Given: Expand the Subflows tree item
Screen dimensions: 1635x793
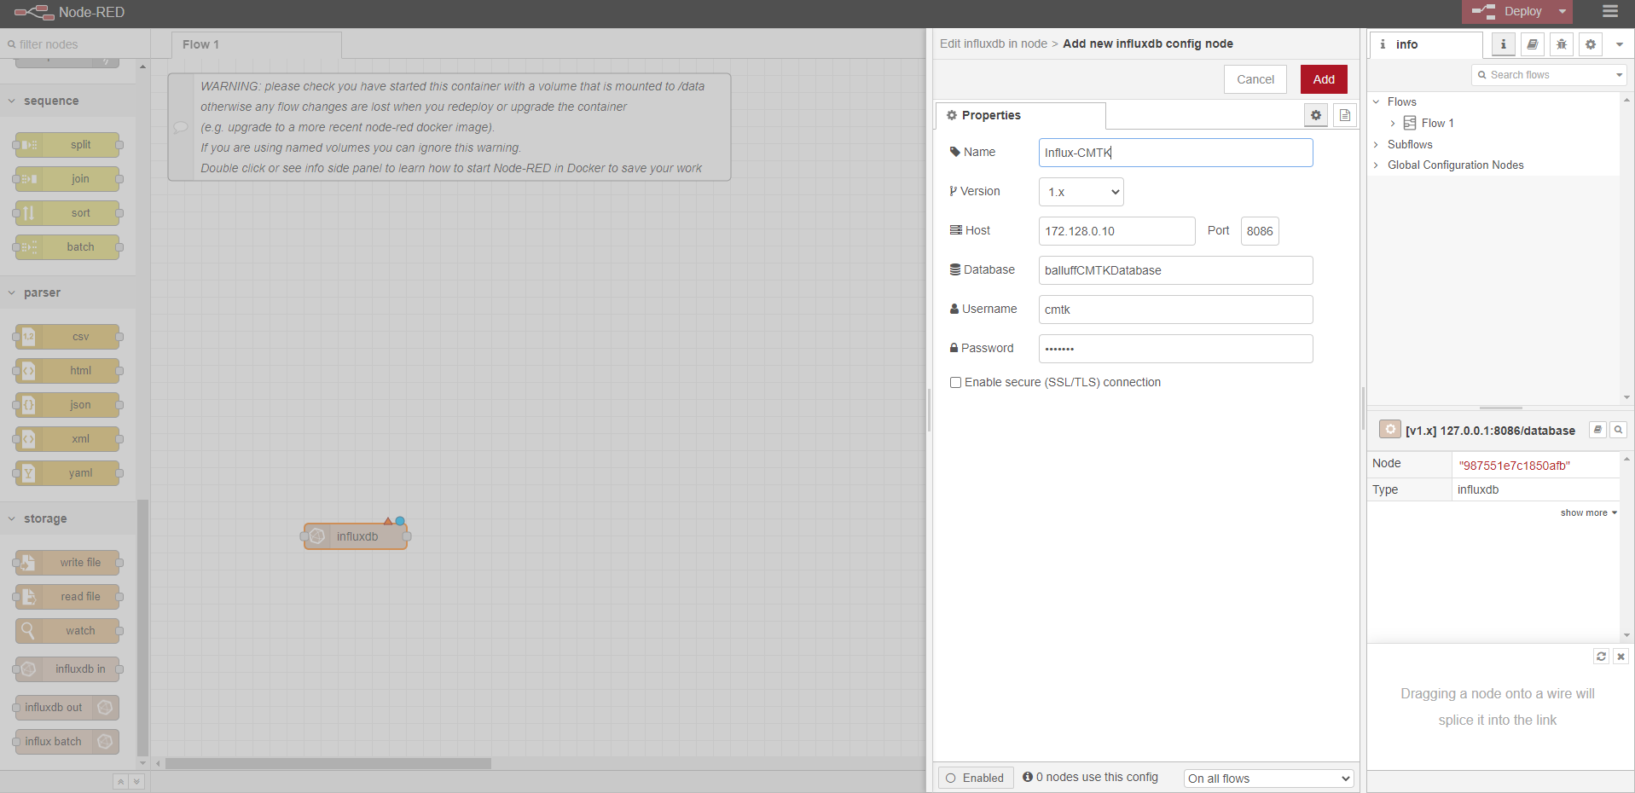Looking at the screenshot, I should tap(1377, 145).
